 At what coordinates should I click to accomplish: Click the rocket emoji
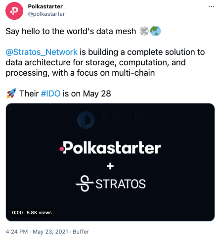(11, 93)
